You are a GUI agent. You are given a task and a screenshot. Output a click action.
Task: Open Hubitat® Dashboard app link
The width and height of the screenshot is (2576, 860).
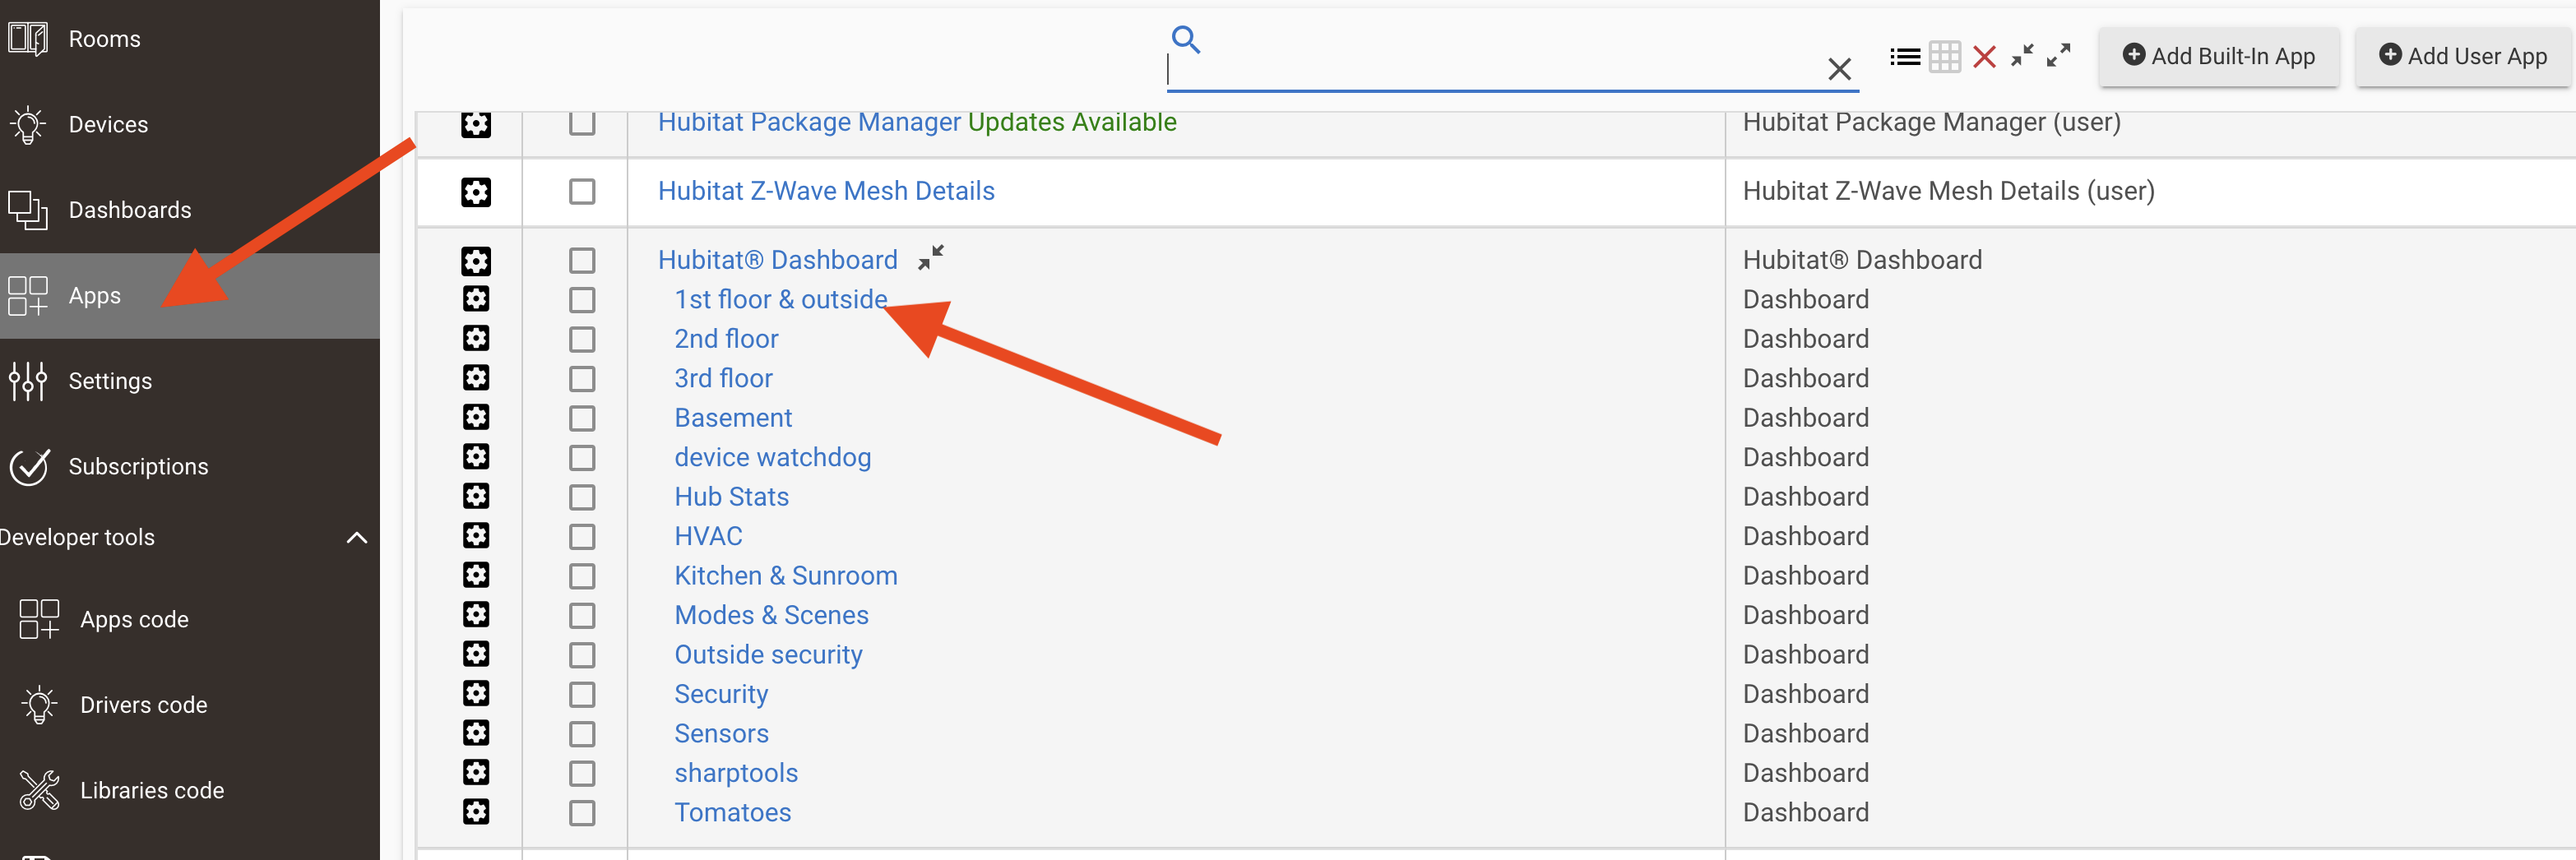[x=778, y=260]
